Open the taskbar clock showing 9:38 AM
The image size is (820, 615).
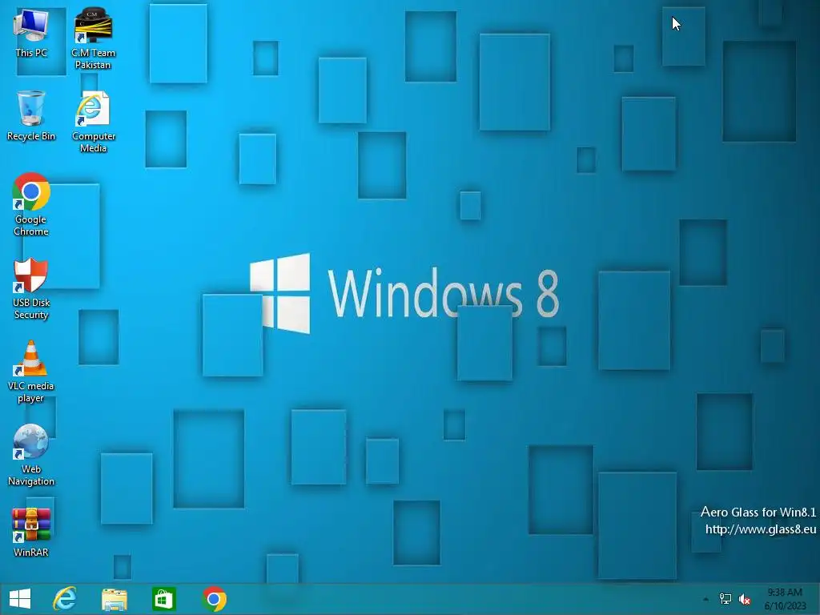coord(785,599)
